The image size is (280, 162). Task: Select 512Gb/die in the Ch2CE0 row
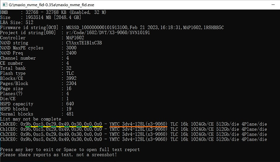[228, 134]
